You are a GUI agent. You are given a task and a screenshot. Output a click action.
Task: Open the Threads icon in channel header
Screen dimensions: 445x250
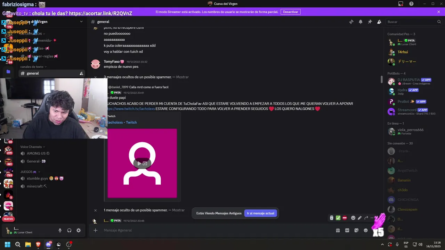pyautogui.click(x=351, y=22)
